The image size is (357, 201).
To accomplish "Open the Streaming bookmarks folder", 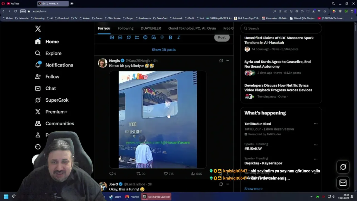I will (x=38, y=18).
